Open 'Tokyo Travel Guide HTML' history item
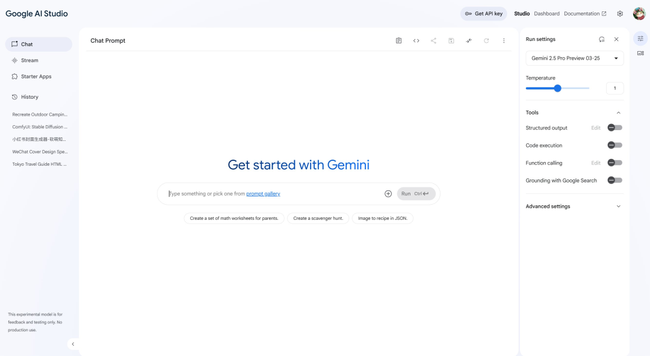Viewport: 650px width, 356px height. pos(40,164)
